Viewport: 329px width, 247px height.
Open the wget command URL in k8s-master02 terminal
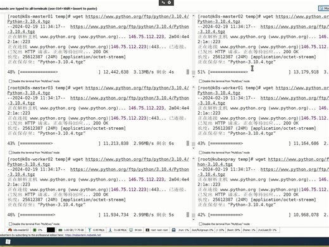coord(302,16)
